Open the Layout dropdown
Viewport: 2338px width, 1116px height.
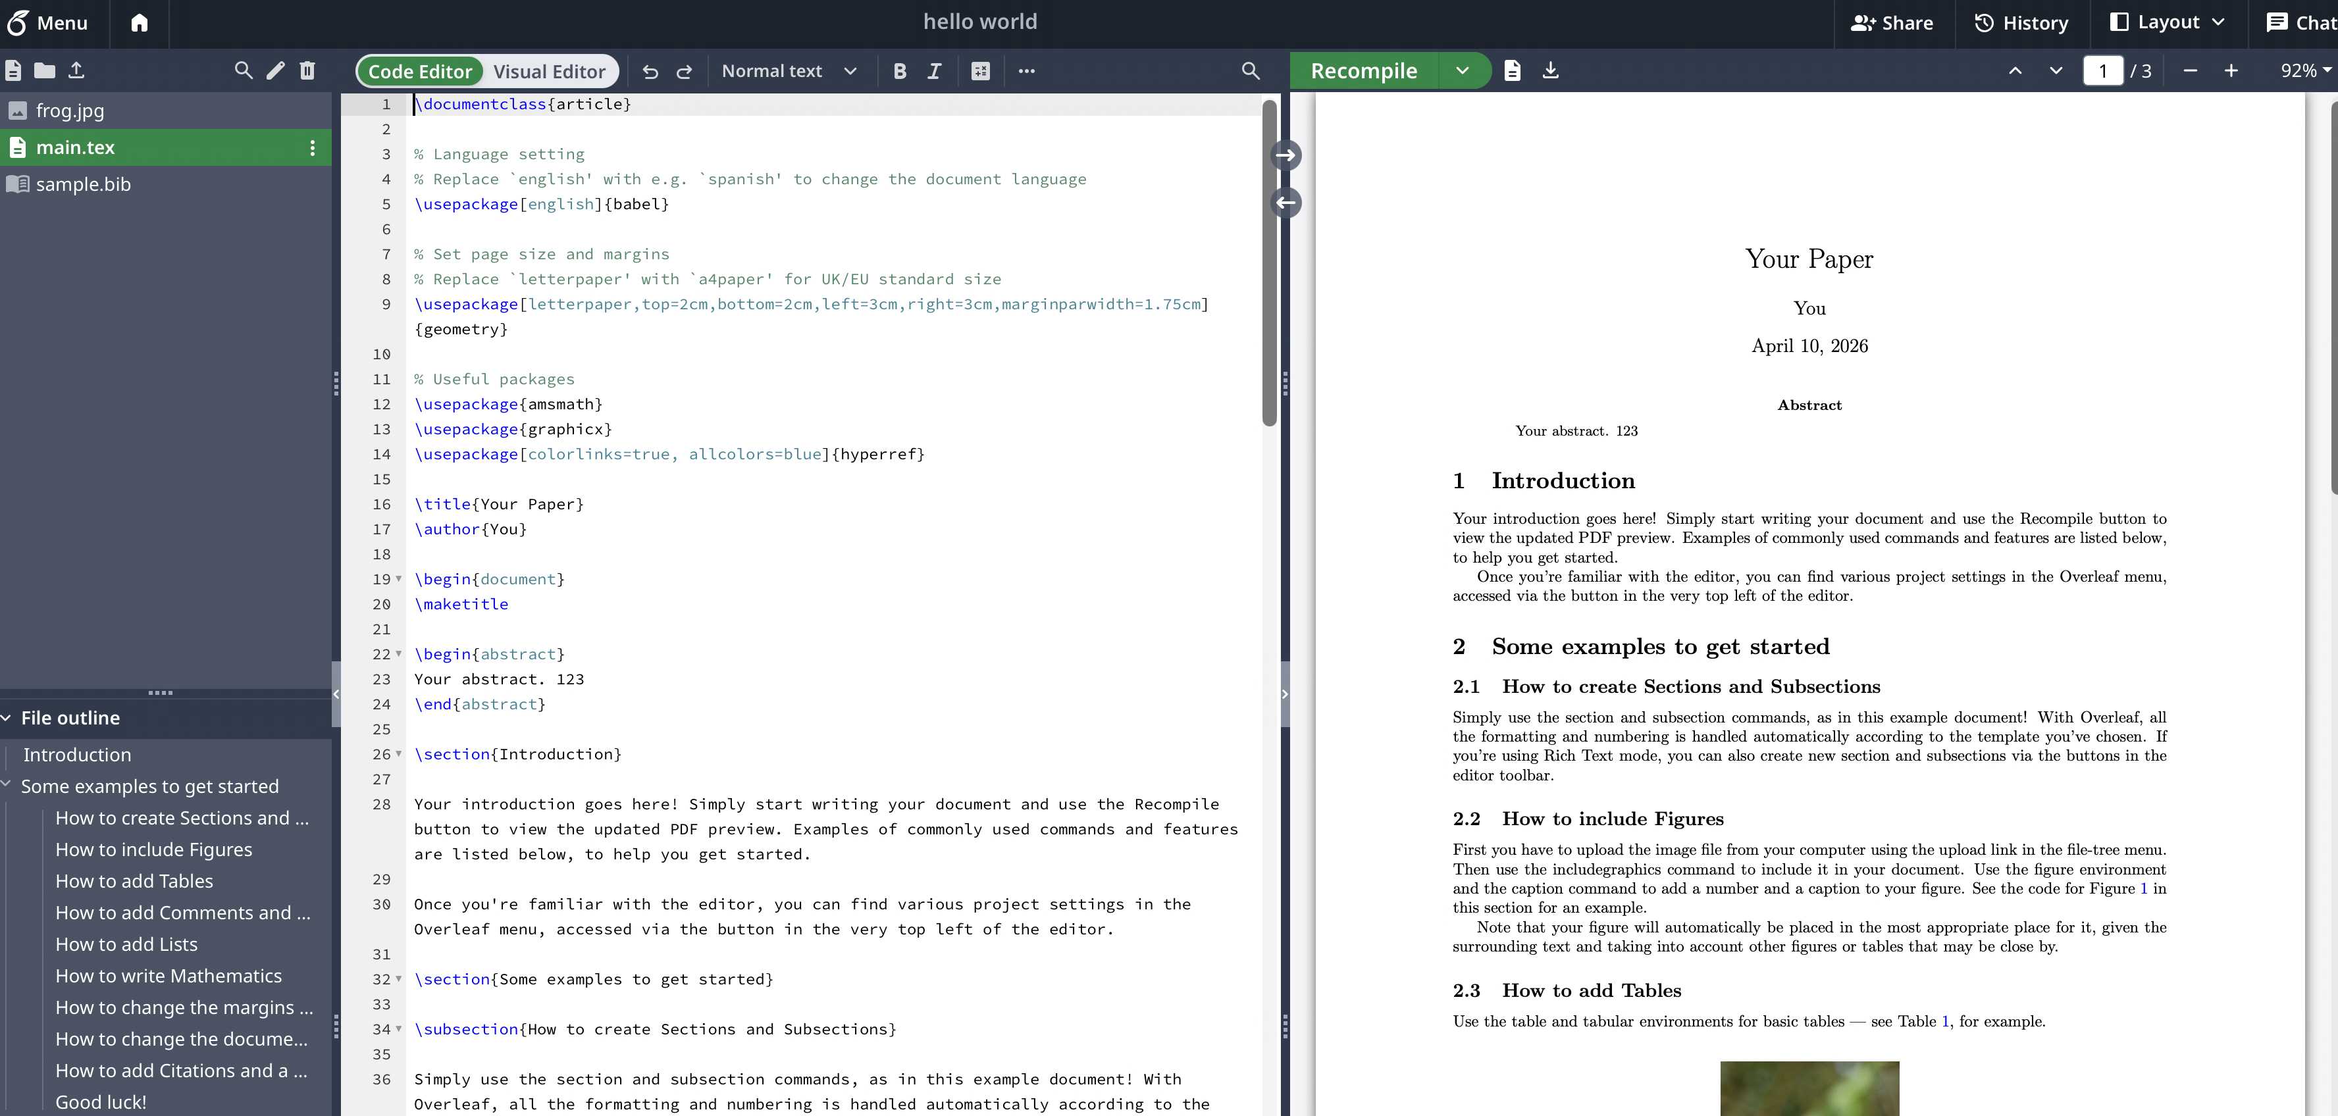pyautogui.click(x=2166, y=22)
